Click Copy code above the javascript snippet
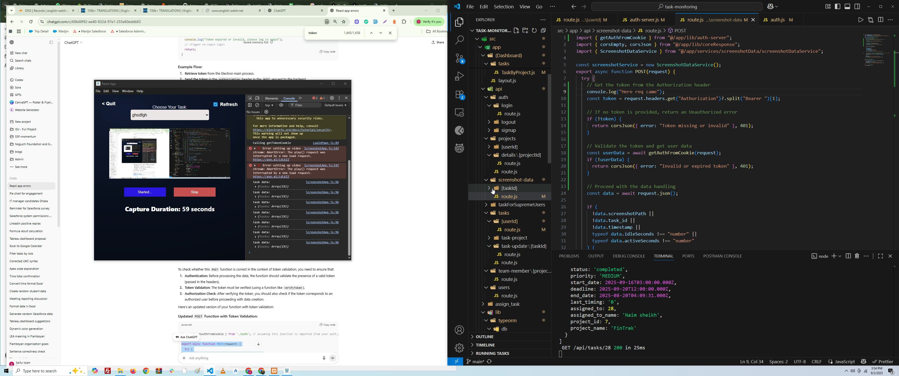Screen dimensions: 899x376 pyautogui.click(x=327, y=325)
